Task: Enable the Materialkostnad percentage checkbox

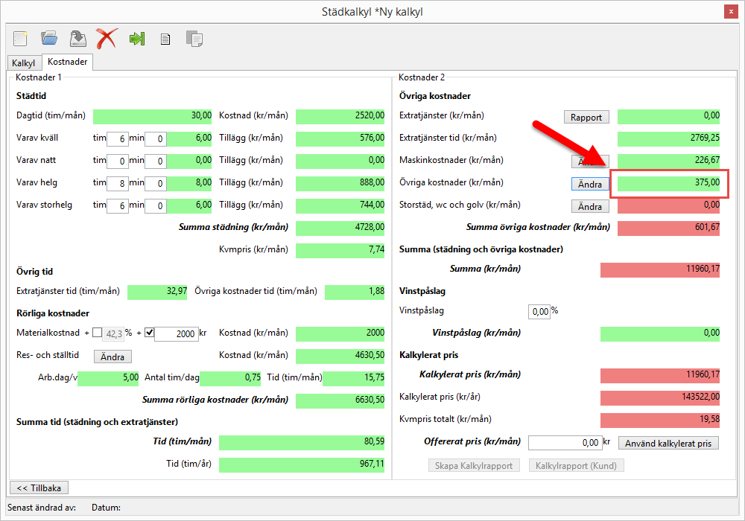Action: pyautogui.click(x=98, y=333)
